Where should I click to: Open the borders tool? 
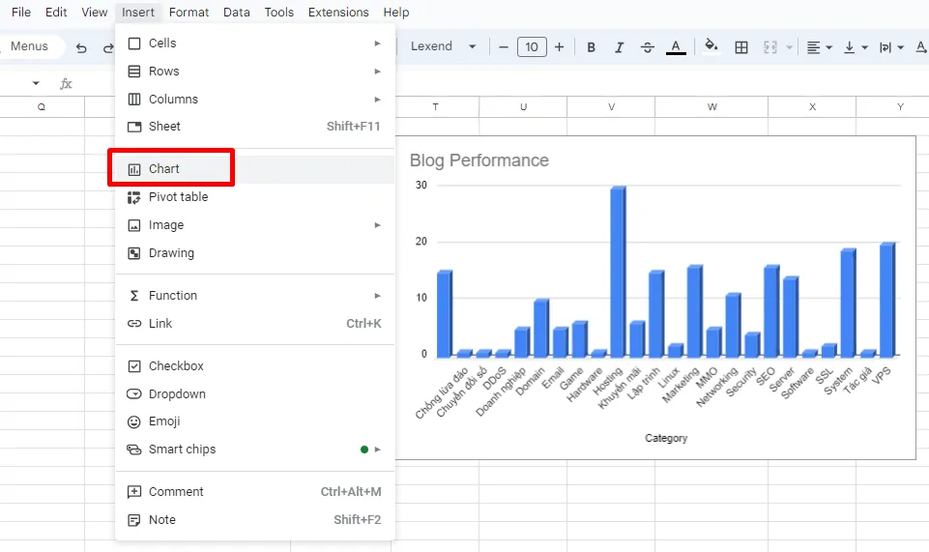740,47
